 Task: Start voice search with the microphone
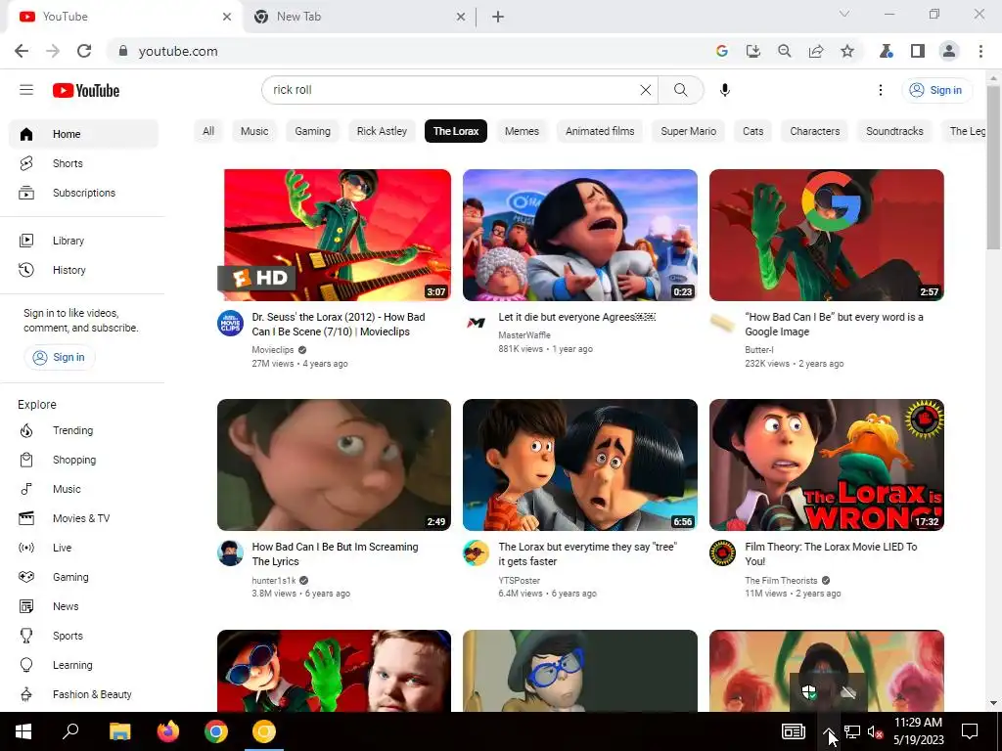click(x=725, y=90)
